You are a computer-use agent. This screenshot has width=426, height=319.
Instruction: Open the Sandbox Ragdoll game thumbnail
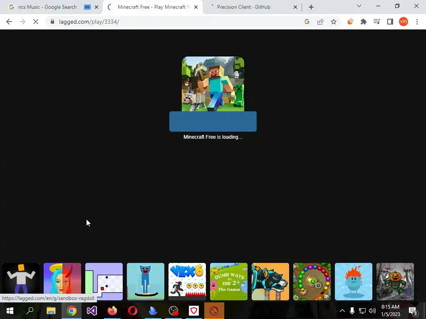pyautogui.click(x=21, y=282)
